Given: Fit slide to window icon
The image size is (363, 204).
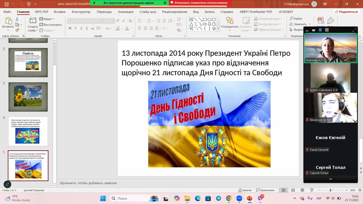Looking at the screenshot, I should click(360, 190).
